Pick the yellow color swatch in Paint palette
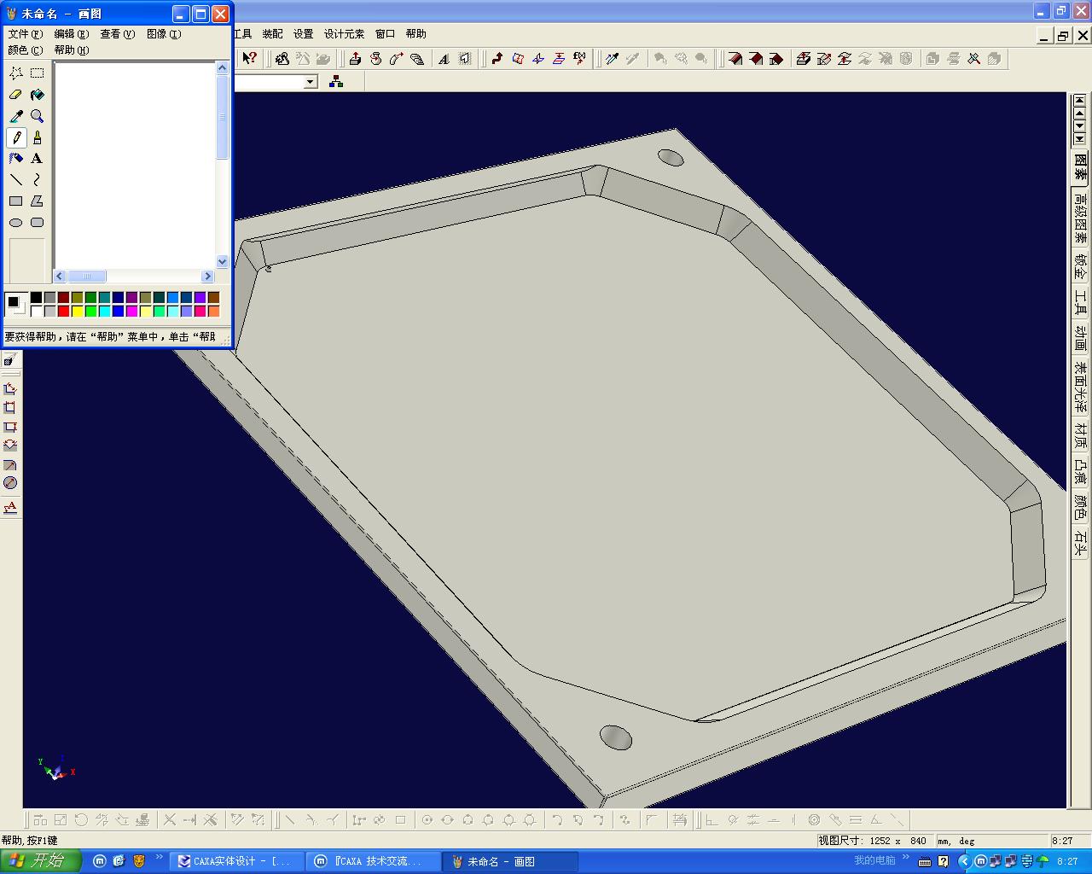The image size is (1092, 874). click(77, 311)
